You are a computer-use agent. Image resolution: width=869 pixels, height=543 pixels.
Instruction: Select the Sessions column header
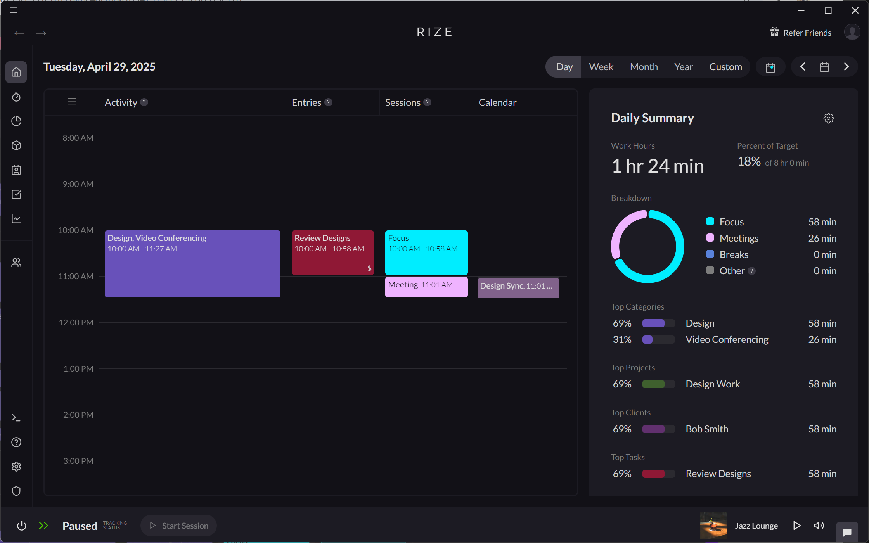pos(403,102)
